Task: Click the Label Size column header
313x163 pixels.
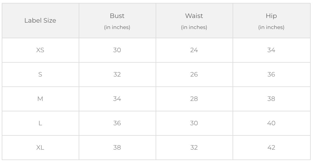Action: (x=40, y=21)
